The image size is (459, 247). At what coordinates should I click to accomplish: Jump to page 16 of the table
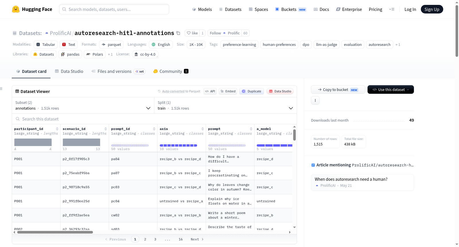[180, 239]
